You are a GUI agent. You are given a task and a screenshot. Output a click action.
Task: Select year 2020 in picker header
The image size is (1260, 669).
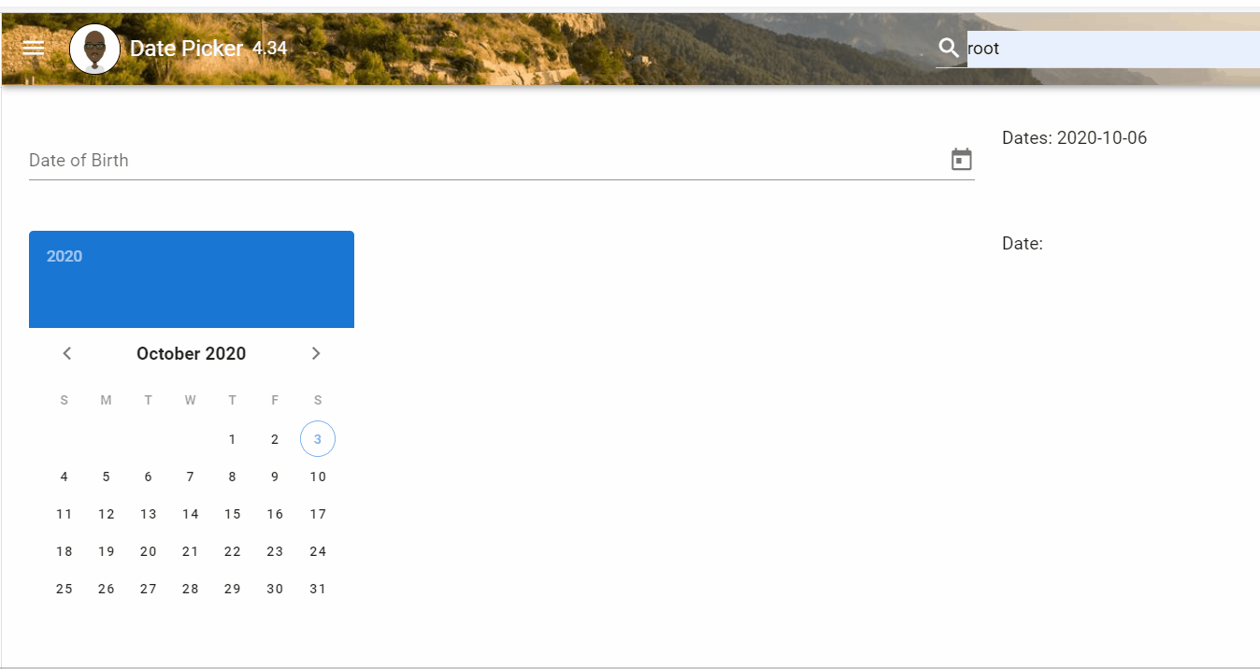click(x=64, y=256)
